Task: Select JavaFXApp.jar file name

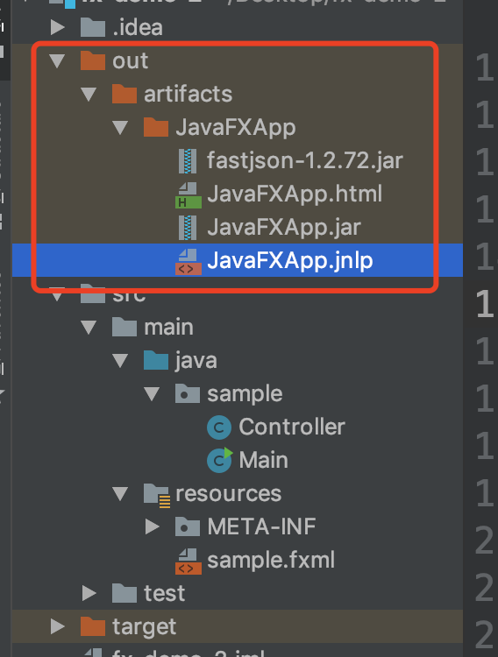Action: 283,228
